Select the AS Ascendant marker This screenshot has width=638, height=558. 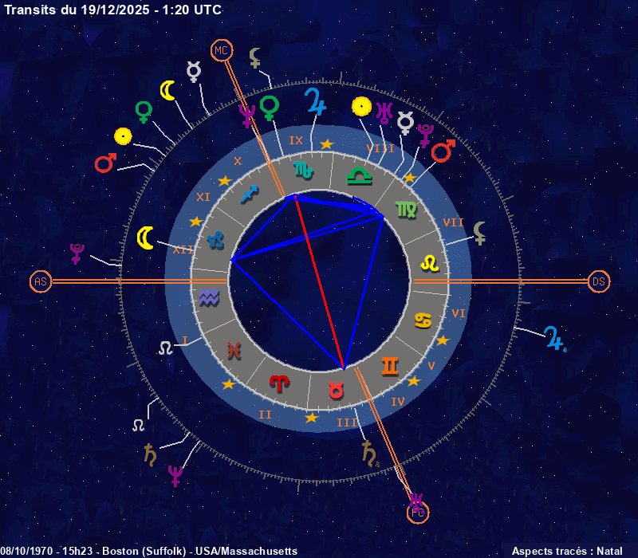[x=41, y=281]
